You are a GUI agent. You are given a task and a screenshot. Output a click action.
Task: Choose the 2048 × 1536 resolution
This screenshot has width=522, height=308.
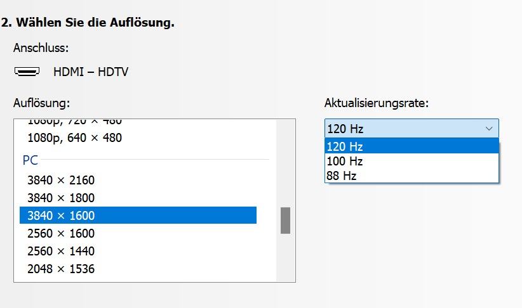[x=60, y=269]
